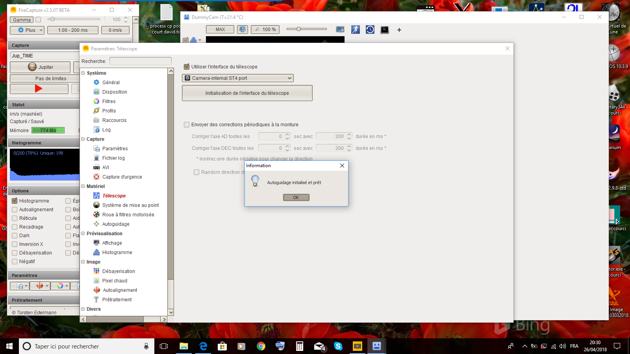
Task: Click the monitor magnifier icon in DummyCam toolbar
Action: click(243, 29)
